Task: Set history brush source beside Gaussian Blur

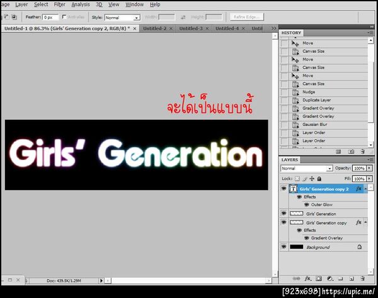Action: coord(285,125)
